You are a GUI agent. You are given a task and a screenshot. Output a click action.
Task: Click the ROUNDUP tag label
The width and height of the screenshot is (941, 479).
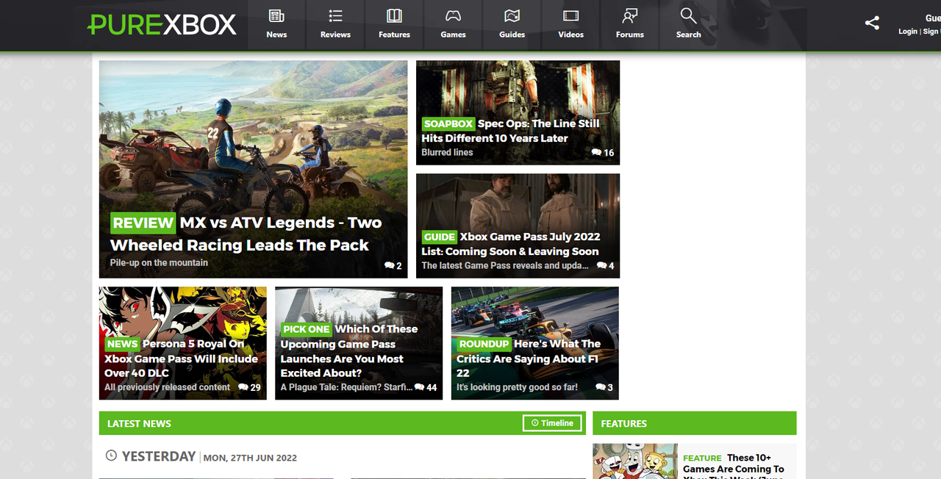click(484, 344)
